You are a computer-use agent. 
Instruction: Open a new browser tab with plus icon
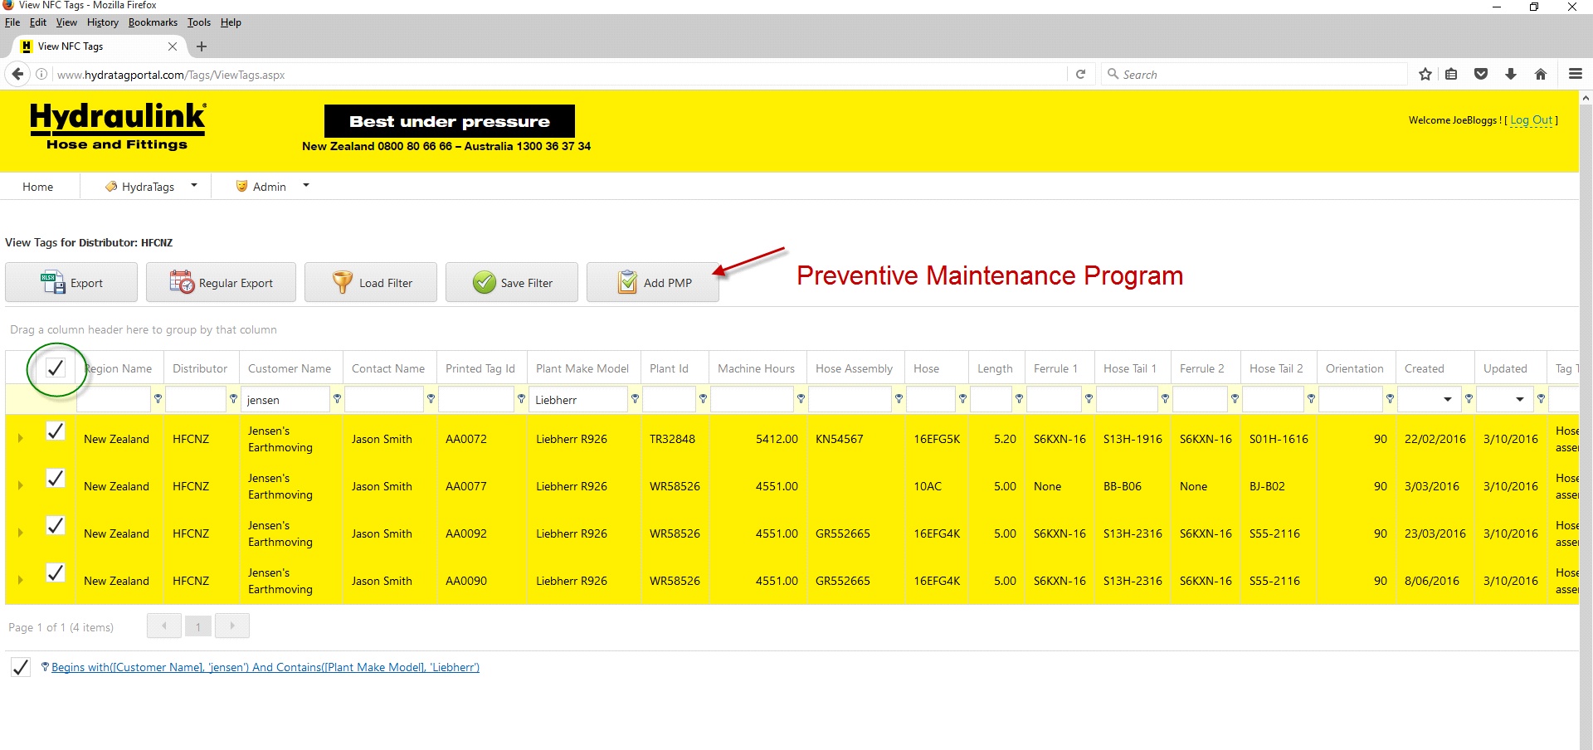pyautogui.click(x=202, y=46)
